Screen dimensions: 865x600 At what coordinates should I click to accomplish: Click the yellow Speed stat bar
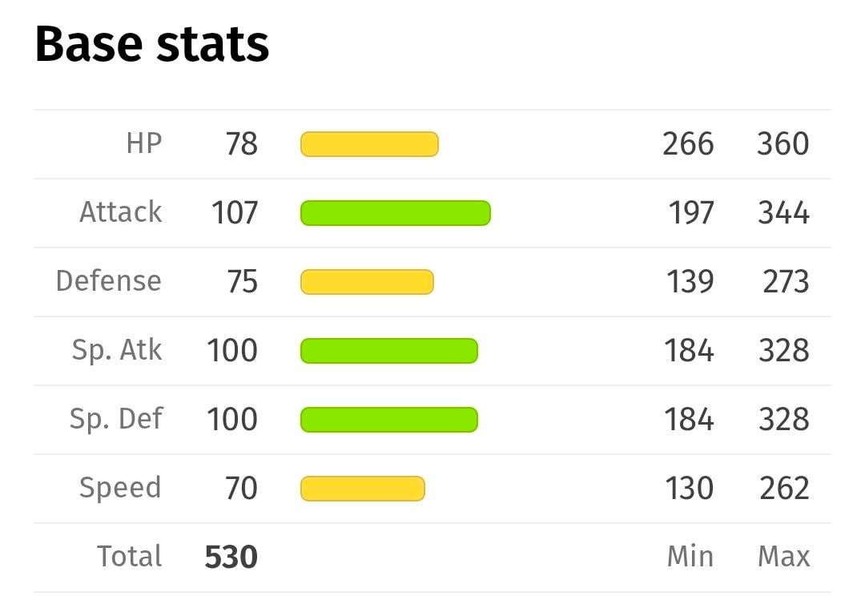[362, 489]
